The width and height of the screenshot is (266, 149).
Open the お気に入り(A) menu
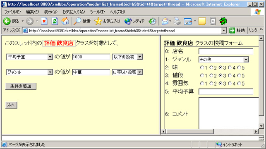click(x=74, y=12)
